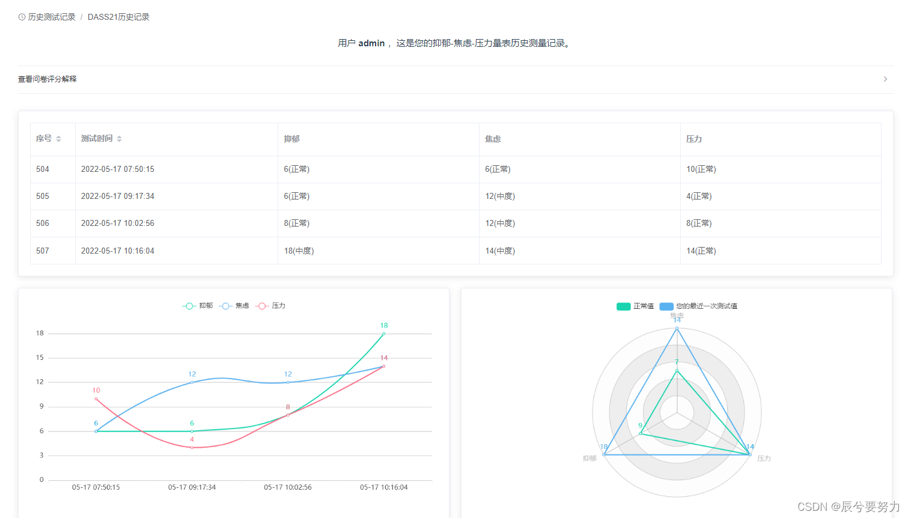Screen dimensions: 908x518
Task: Sort the table by 测试时间 column arrows
Action: tap(119, 139)
